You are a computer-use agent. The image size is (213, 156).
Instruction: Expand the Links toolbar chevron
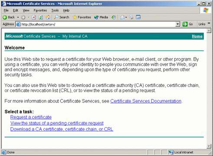pyautogui.click(x=209, y=23)
